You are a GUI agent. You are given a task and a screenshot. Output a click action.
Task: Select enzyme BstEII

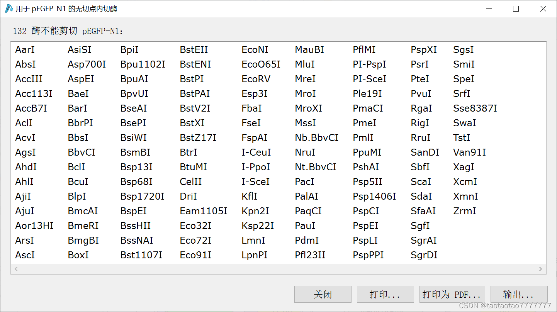(194, 50)
